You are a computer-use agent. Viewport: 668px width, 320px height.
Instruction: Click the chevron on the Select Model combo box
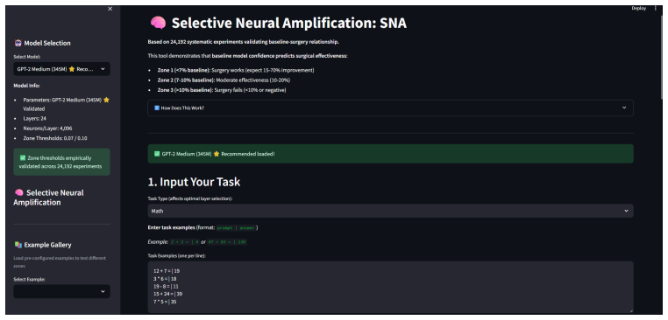103,69
